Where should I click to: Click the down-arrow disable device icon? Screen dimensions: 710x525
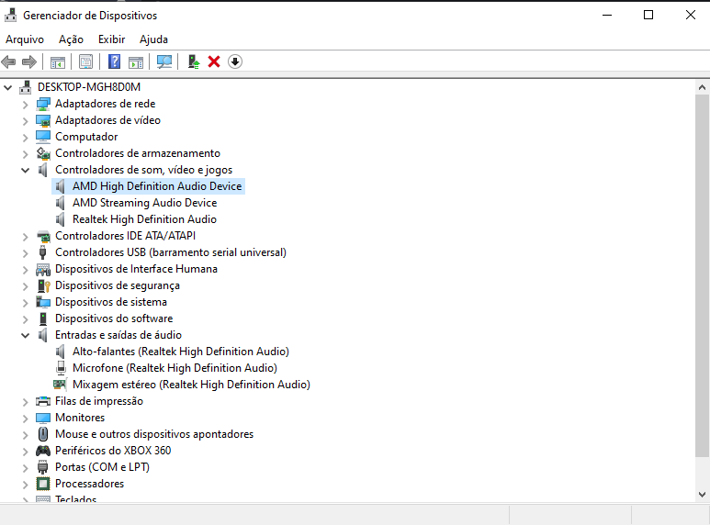pos(235,61)
